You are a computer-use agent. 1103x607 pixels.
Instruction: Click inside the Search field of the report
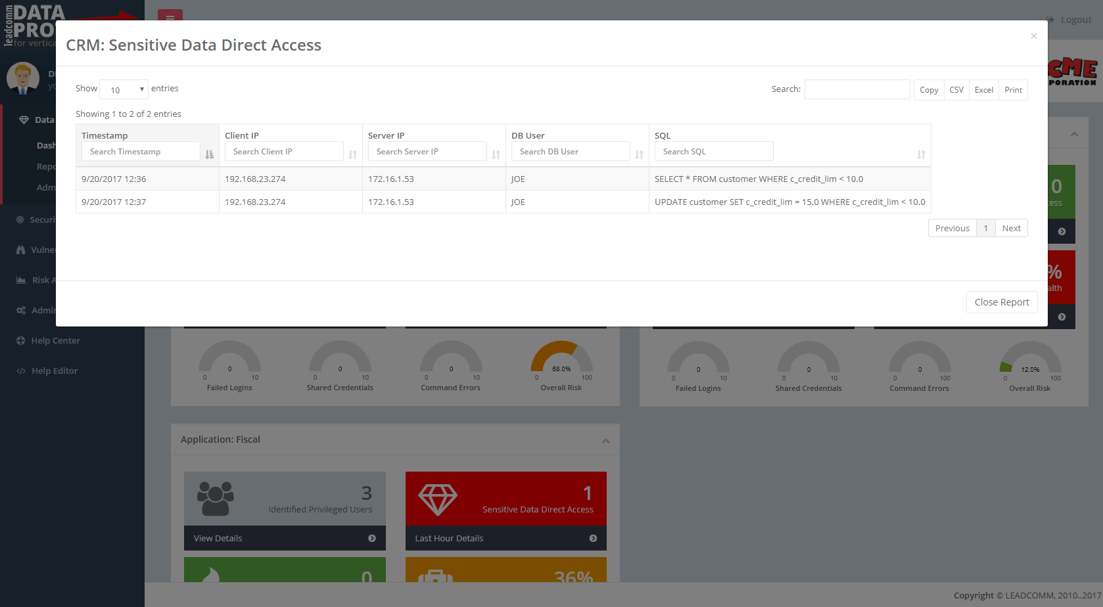coord(857,89)
